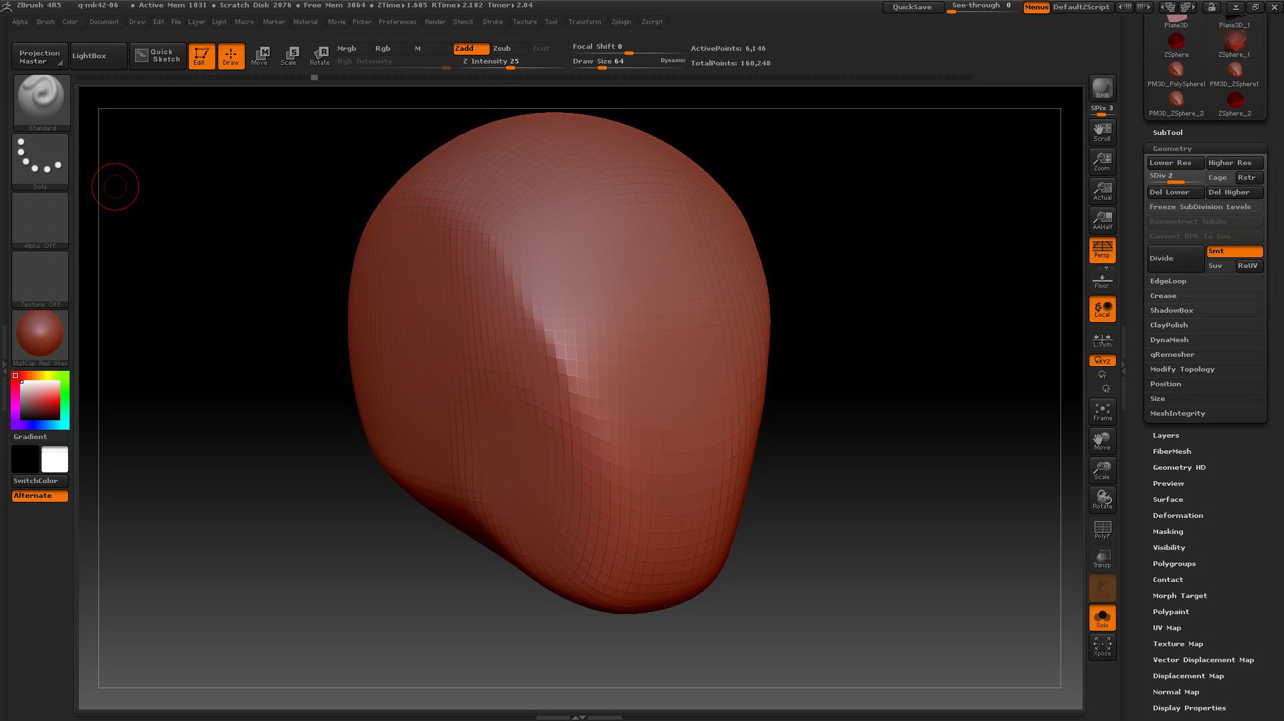The width and height of the screenshot is (1284, 721).
Task: Toggle PolyF polyframe display
Action: (x=1102, y=529)
